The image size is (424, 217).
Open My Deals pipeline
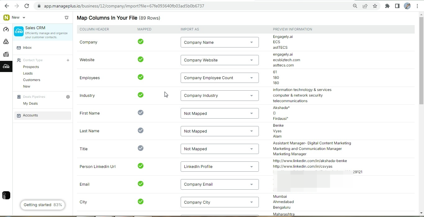point(30,104)
